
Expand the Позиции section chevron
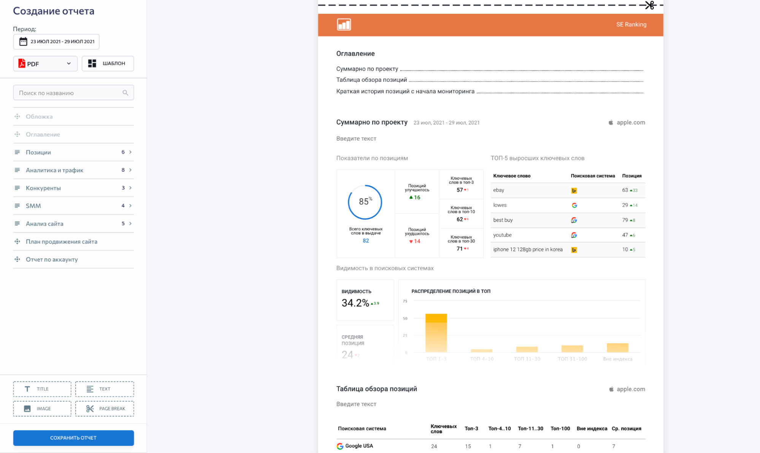tap(130, 152)
